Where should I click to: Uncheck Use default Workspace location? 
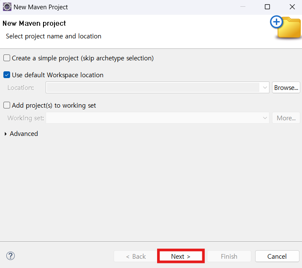pos(7,75)
